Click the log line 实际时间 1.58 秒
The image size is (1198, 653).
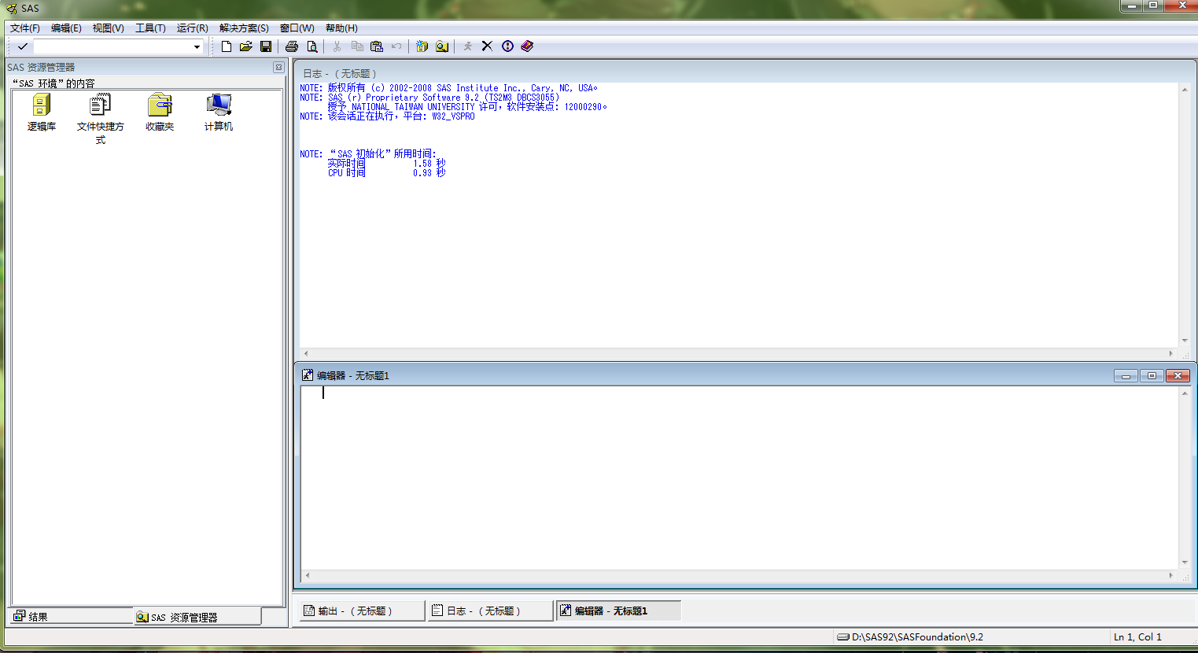[386, 164]
